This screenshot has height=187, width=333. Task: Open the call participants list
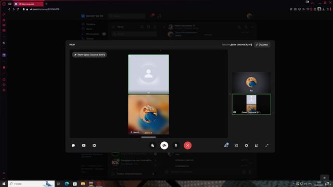point(226,145)
